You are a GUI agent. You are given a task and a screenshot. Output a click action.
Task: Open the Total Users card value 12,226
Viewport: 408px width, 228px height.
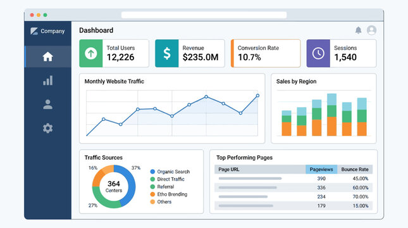pyautogui.click(x=120, y=58)
